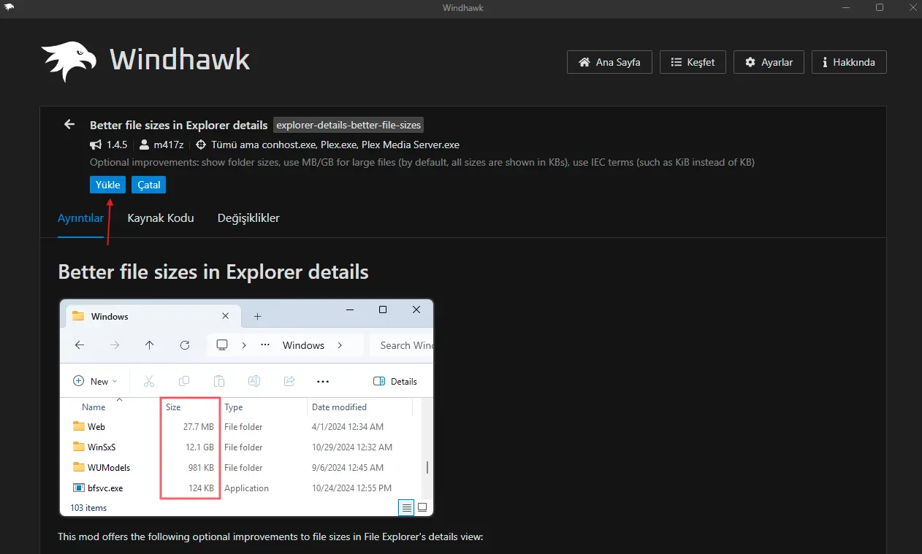Minimize the Windhawk window
The height and width of the screenshot is (554, 922).
click(x=847, y=8)
